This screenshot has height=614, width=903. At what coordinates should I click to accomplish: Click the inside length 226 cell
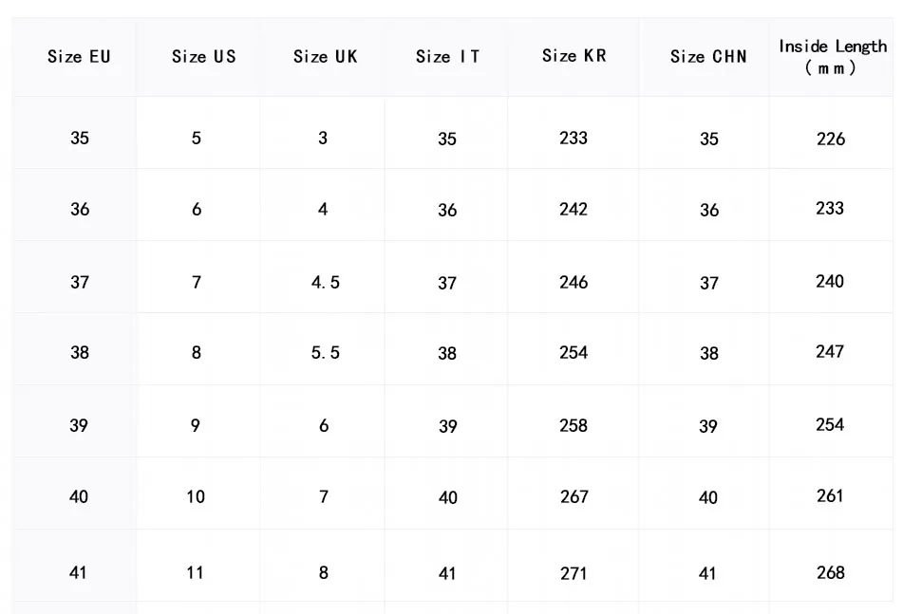(830, 139)
